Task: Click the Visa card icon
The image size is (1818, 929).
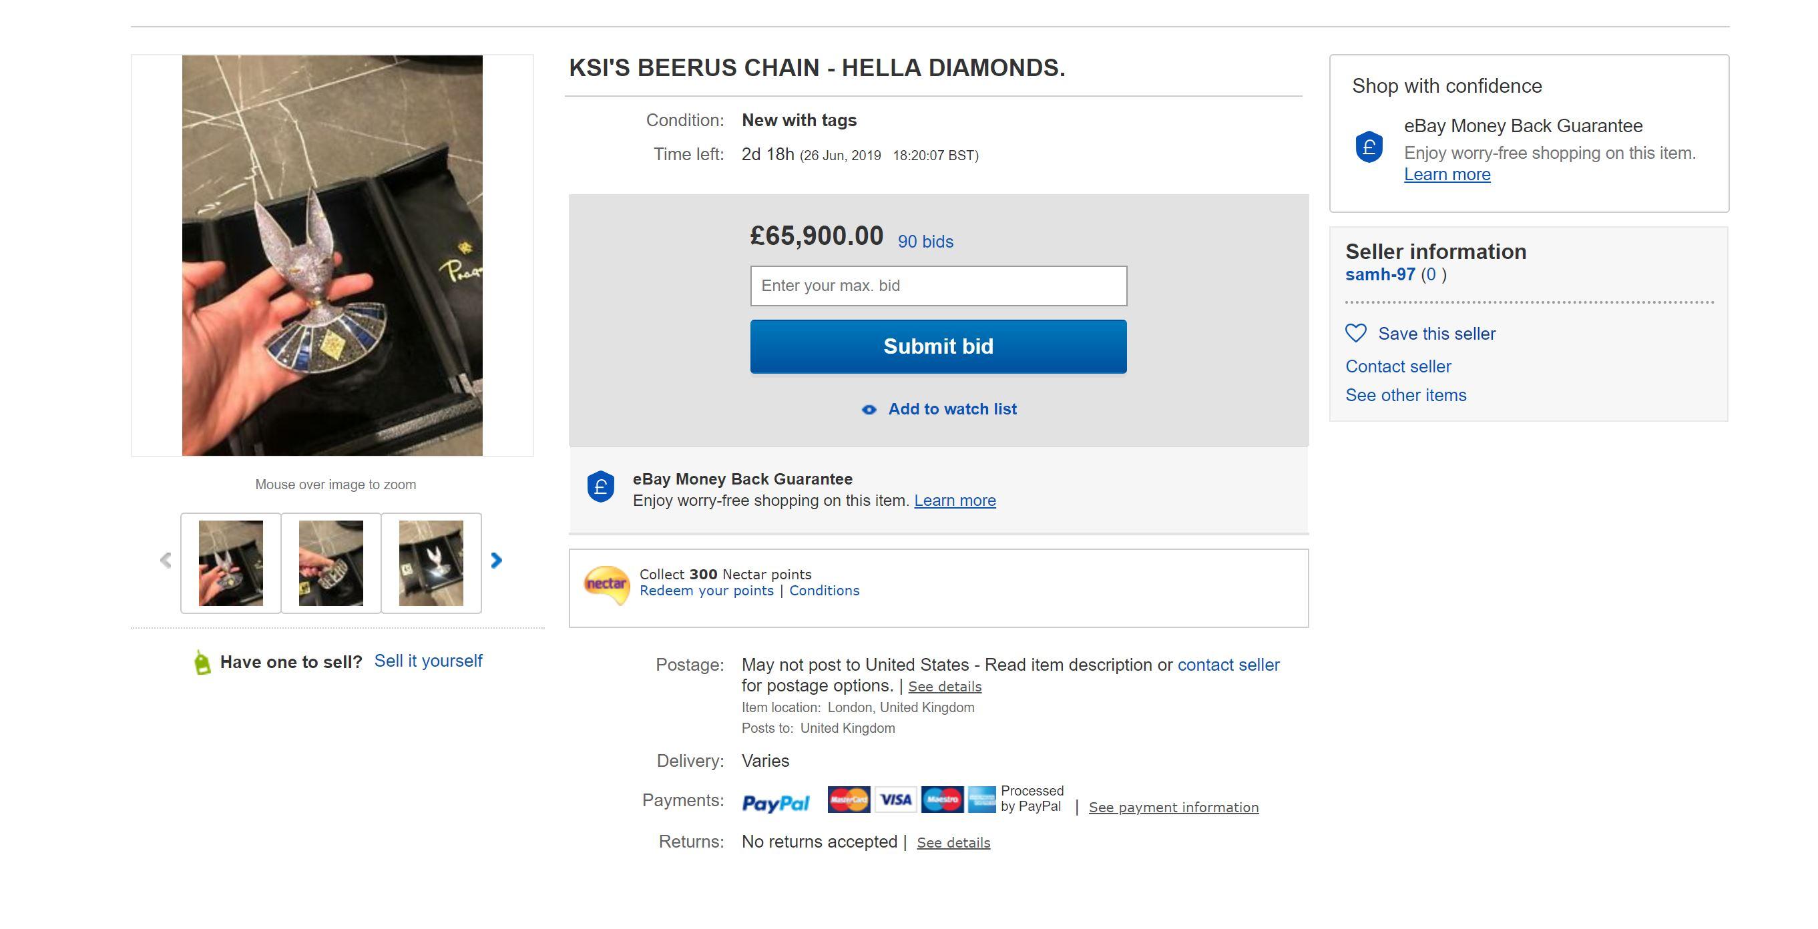Action: (x=895, y=800)
